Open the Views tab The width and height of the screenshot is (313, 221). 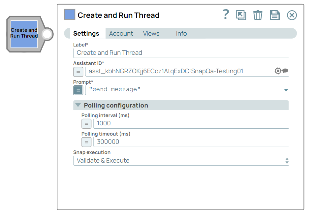(151, 34)
